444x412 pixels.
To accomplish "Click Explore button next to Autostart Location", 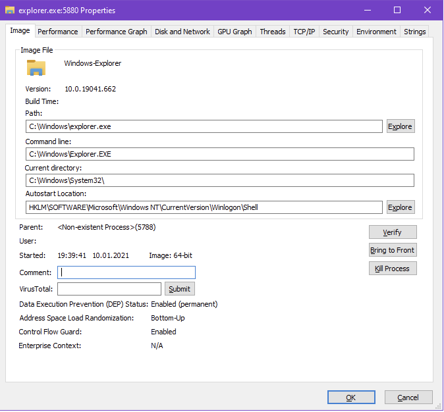I will (x=401, y=207).
